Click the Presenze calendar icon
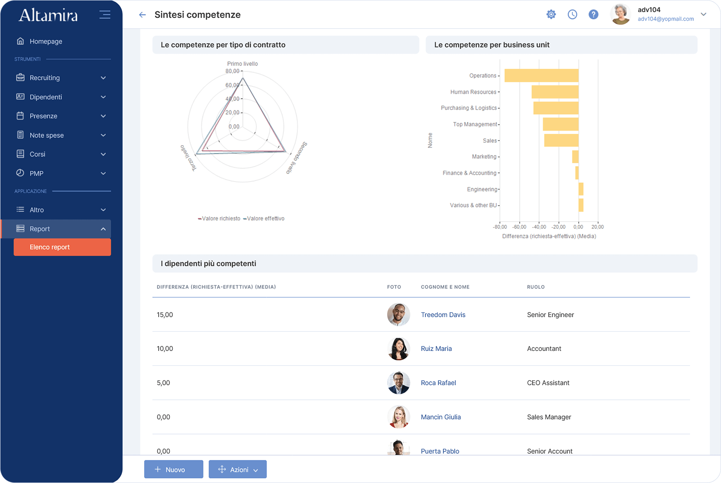Screen dimensions: 721x483 click(x=20, y=116)
